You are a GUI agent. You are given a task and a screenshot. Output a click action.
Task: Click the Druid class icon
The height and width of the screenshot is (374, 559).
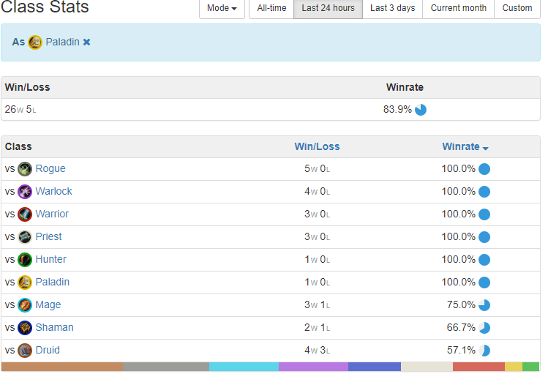click(25, 351)
